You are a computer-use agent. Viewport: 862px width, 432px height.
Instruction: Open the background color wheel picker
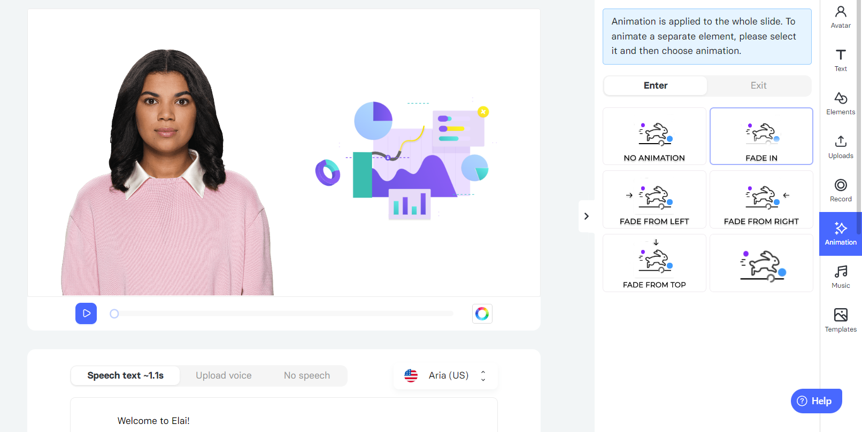click(482, 313)
